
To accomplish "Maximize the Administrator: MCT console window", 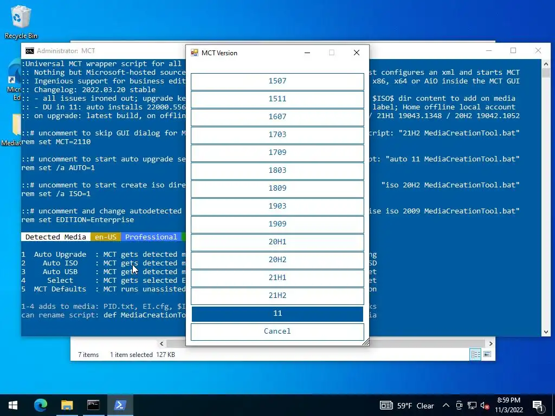I will click(513, 50).
